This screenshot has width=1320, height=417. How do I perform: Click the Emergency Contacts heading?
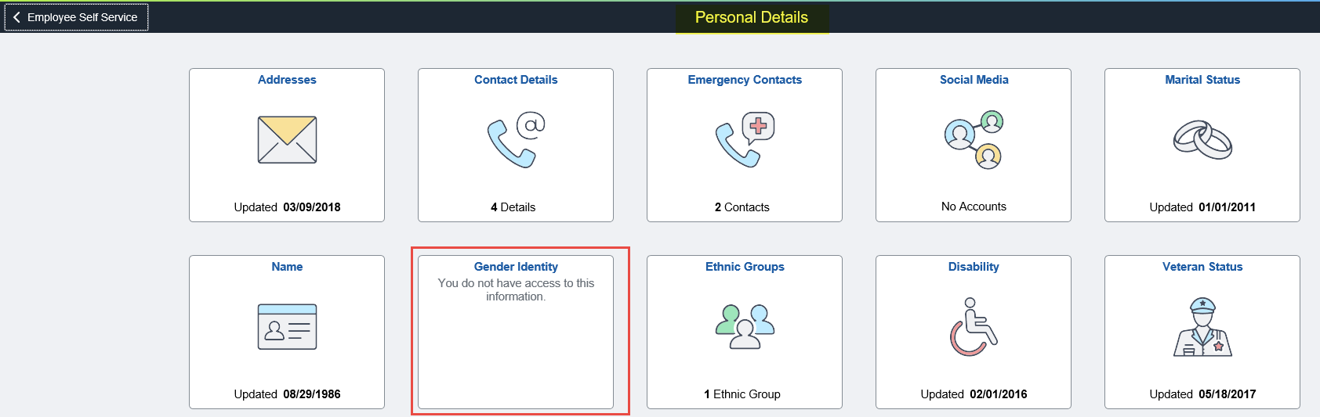coord(745,80)
